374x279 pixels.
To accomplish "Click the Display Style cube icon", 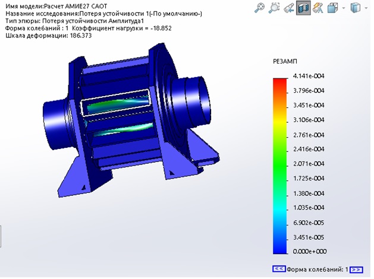I will [x=356, y=8].
